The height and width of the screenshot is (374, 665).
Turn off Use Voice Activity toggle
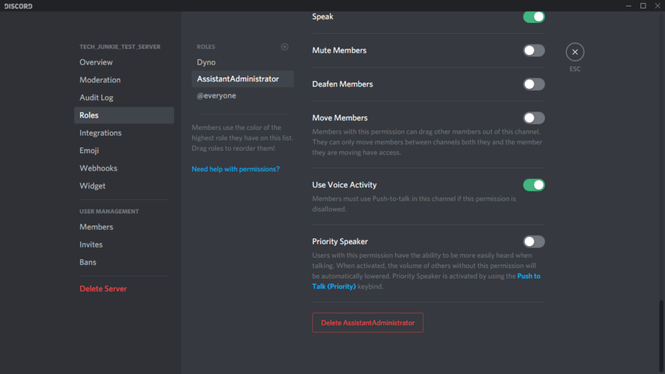click(x=534, y=185)
